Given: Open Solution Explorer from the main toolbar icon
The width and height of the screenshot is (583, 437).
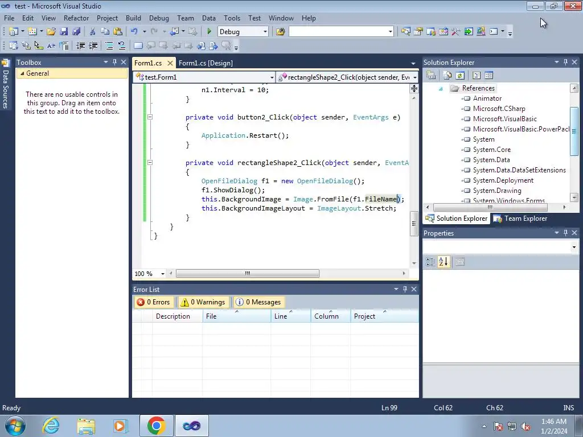Looking at the screenshot, I should click(405, 32).
